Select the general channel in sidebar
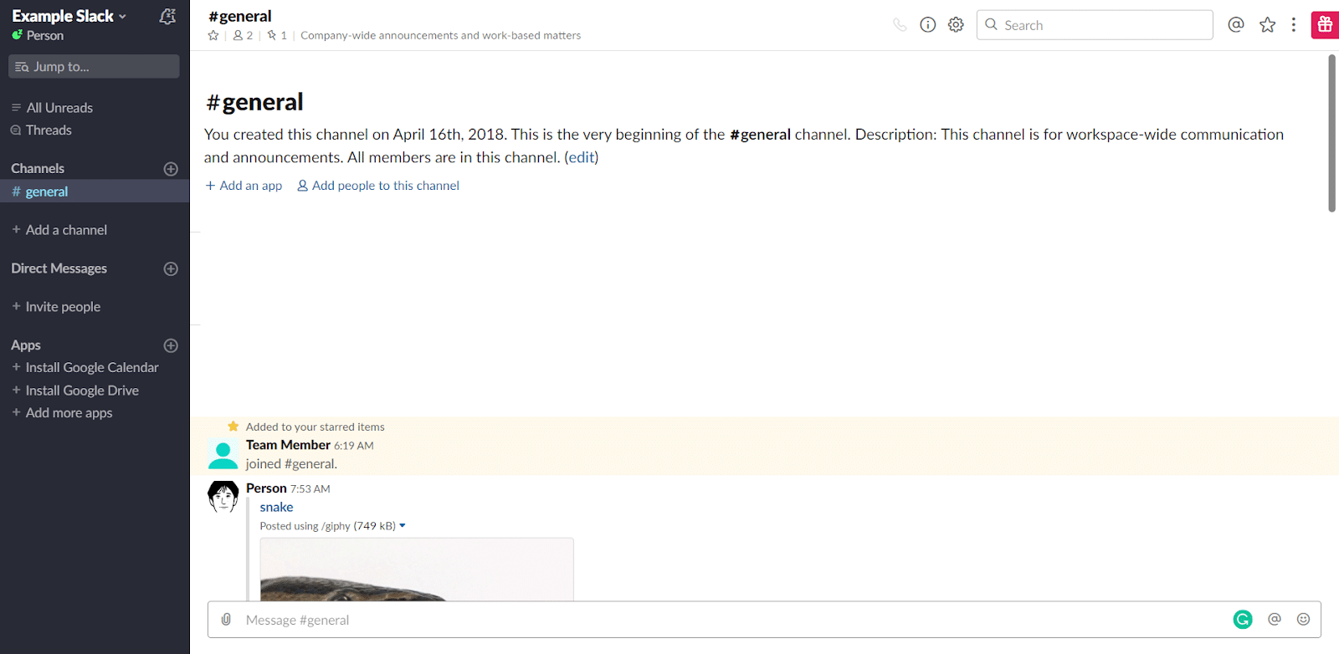The image size is (1339, 654). (47, 192)
